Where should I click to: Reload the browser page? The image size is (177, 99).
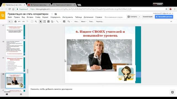tap(10, 9)
